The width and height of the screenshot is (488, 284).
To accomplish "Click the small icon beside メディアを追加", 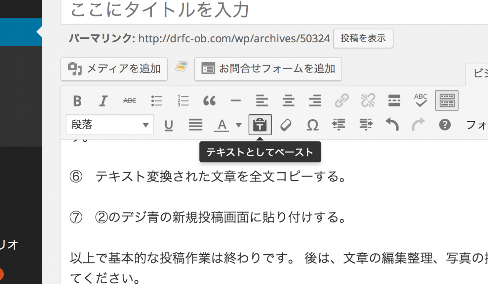I will (181, 67).
